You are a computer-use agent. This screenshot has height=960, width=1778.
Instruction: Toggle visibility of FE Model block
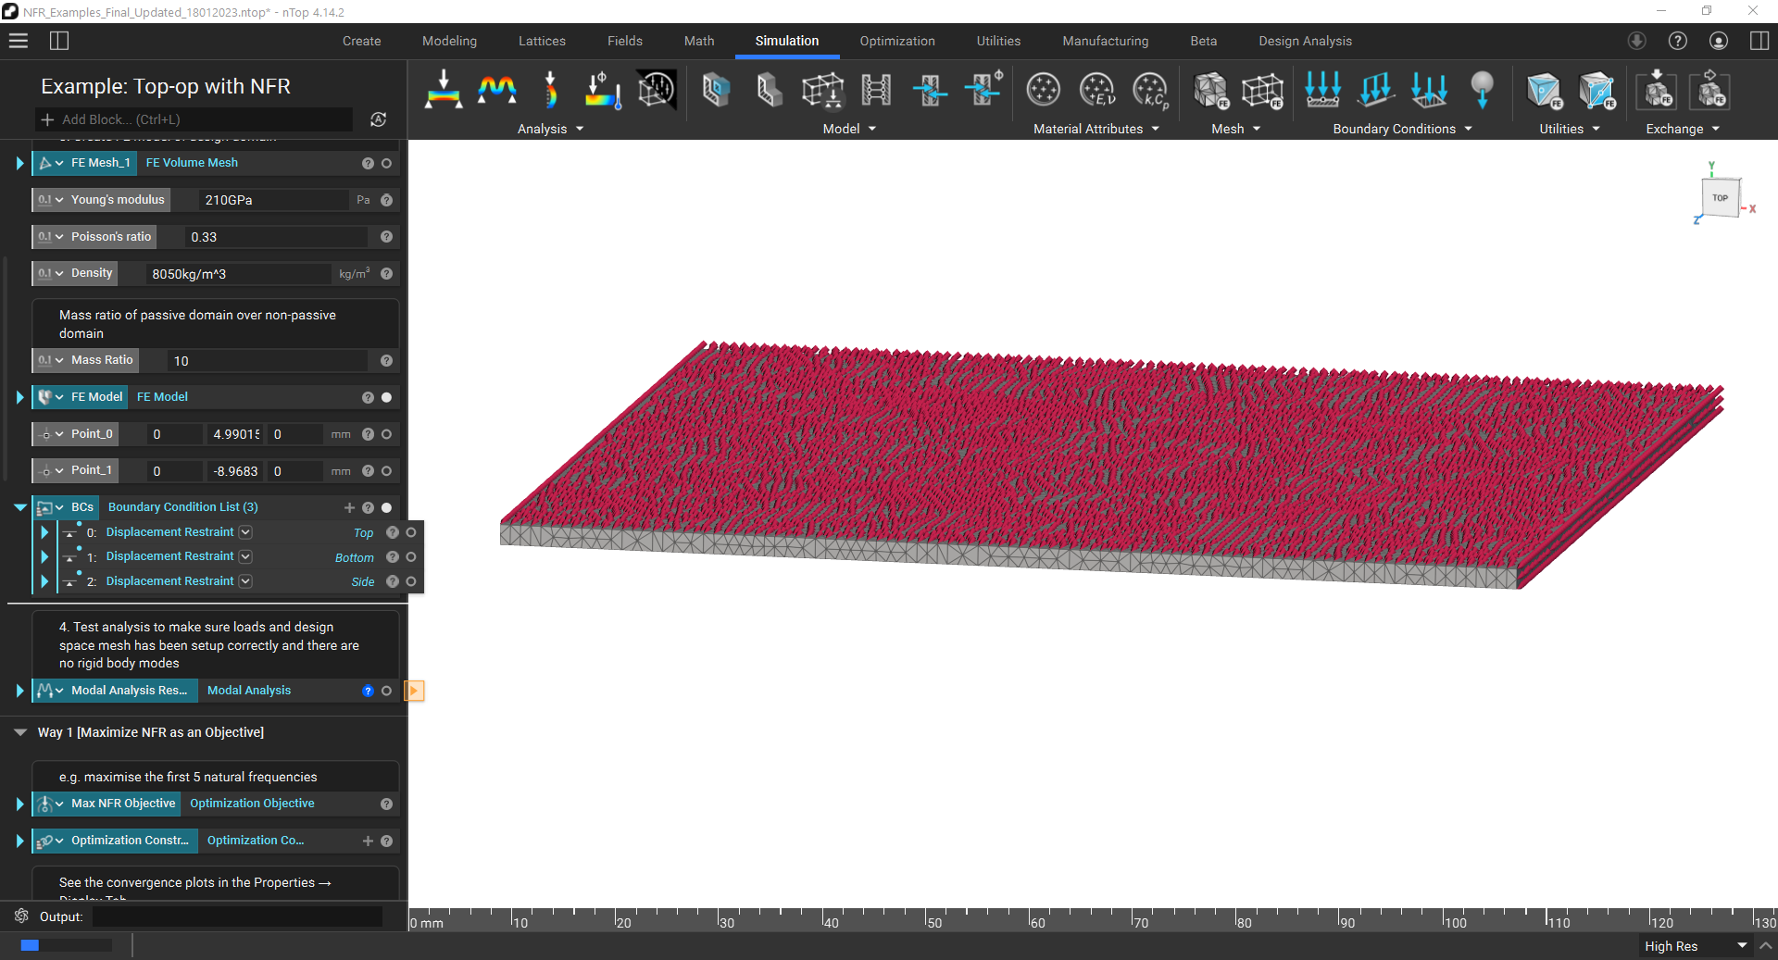(386, 397)
